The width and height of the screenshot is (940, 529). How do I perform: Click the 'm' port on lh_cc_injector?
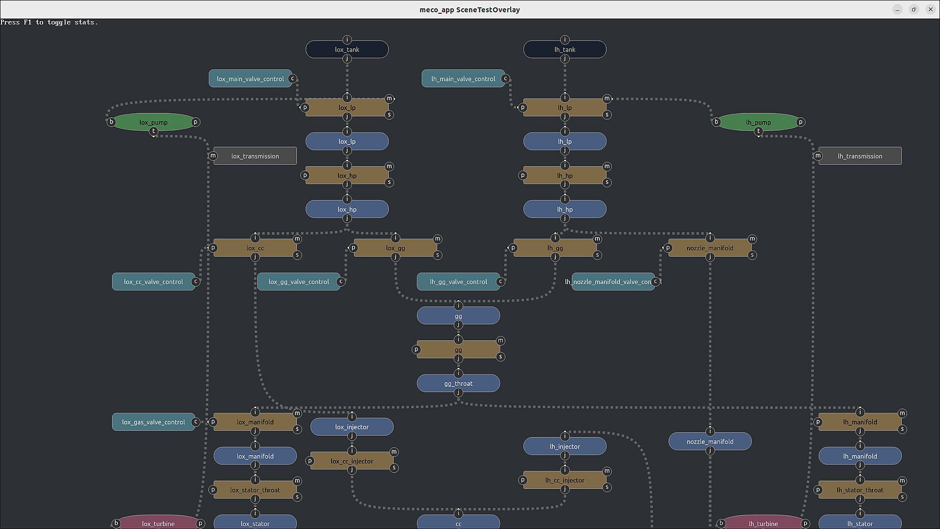(x=607, y=471)
